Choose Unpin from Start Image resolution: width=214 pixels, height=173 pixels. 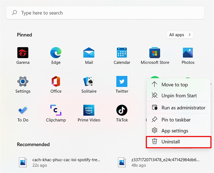[179, 95]
